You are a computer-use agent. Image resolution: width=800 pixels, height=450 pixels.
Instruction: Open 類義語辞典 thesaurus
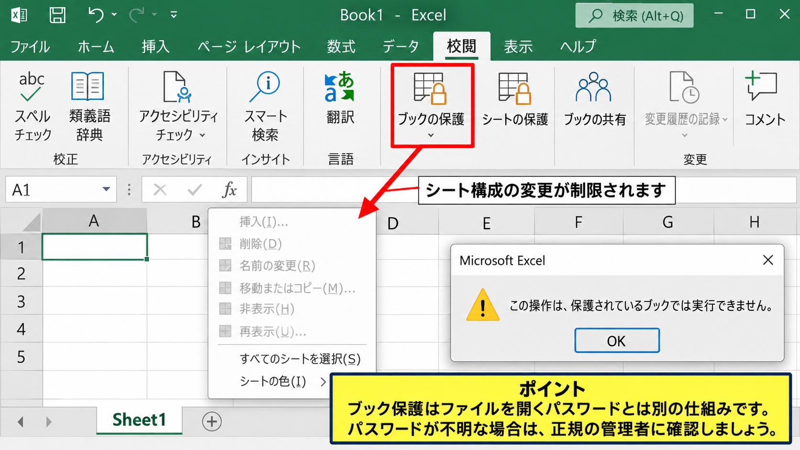[x=89, y=106]
